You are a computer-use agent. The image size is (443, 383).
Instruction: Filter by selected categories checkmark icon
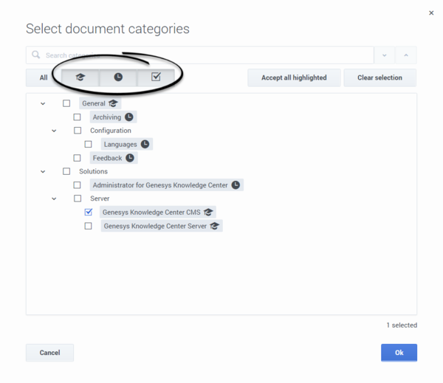(156, 77)
